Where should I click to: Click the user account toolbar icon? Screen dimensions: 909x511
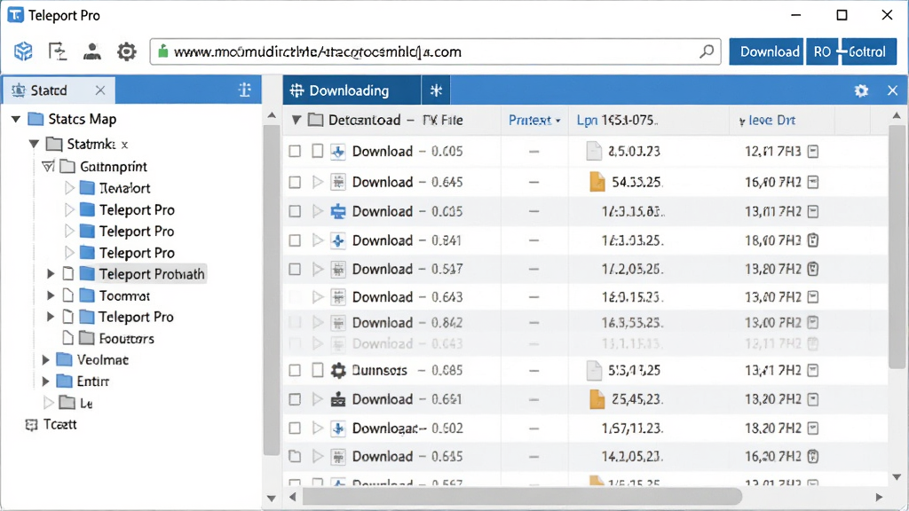pyautogui.click(x=91, y=51)
